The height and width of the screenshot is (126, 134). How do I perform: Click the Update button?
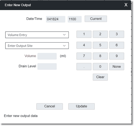click(x=81, y=106)
